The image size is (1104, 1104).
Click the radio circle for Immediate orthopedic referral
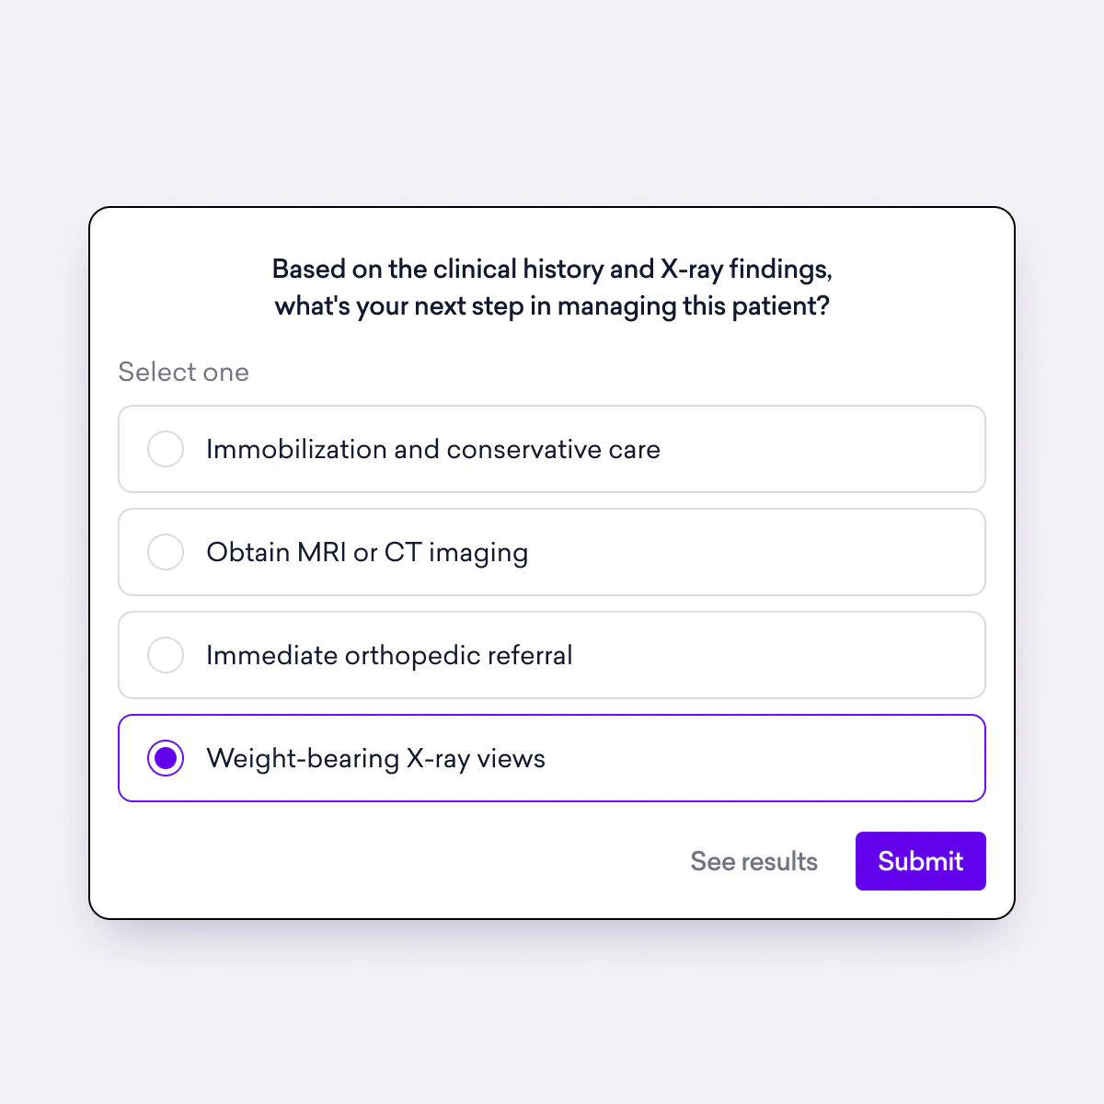tap(166, 655)
